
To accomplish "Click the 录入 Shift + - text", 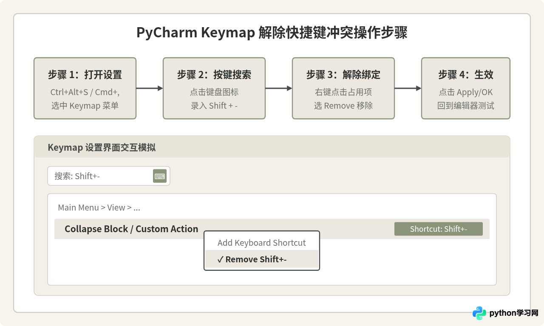I will pos(214,106).
